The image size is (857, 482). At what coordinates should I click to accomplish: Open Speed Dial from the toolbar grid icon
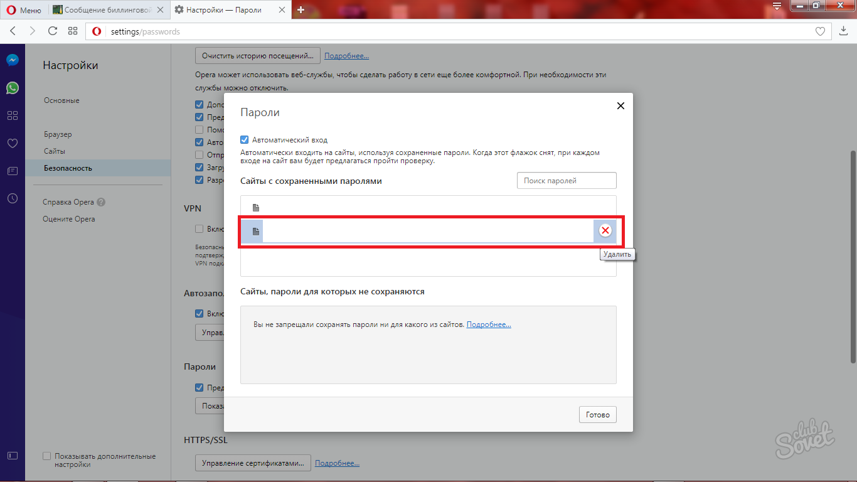pos(73,31)
